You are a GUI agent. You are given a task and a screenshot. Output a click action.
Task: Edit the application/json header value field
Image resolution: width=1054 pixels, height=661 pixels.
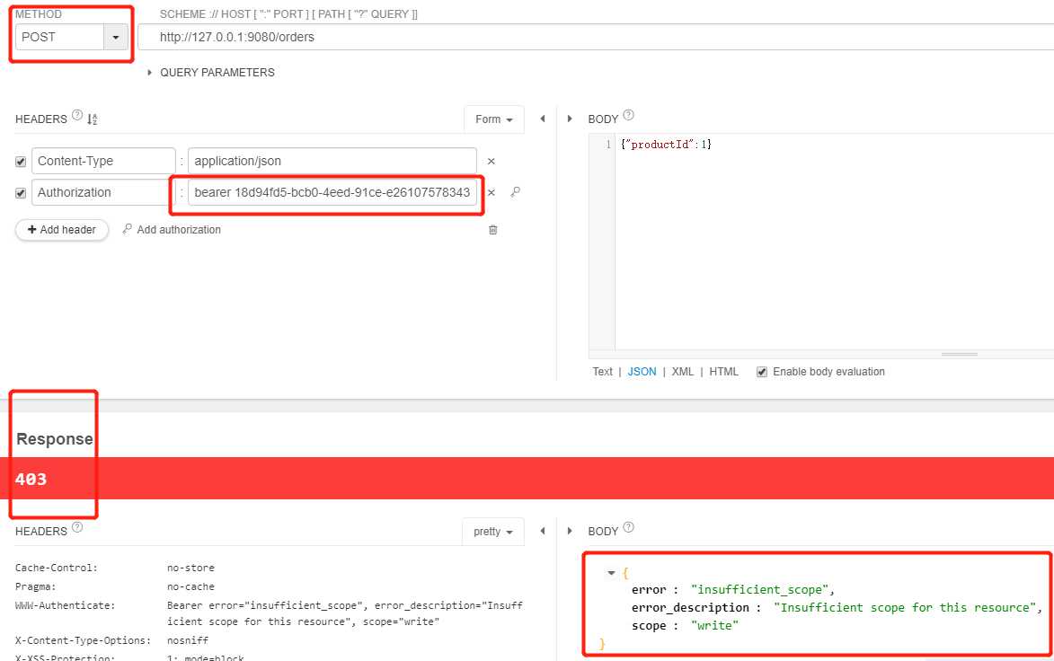click(332, 162)
